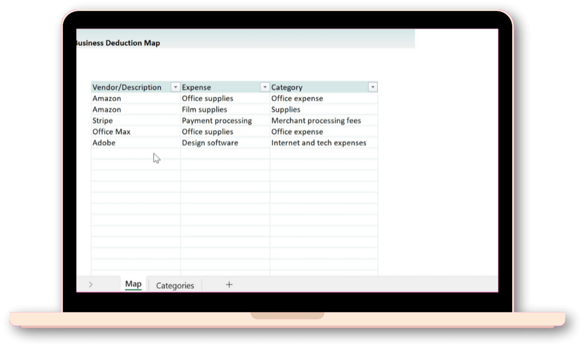Select the Film supplies cell

[225, 110]
